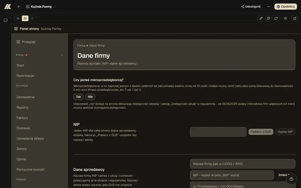Viewport: 301px width, 188px height.
Task: Open Ustawienia sklepu in the sidebar
Action: pos(40,138)
